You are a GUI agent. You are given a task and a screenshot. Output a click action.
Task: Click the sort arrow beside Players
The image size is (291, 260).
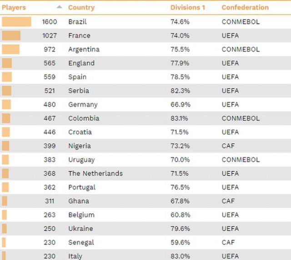tap(59, 7)
